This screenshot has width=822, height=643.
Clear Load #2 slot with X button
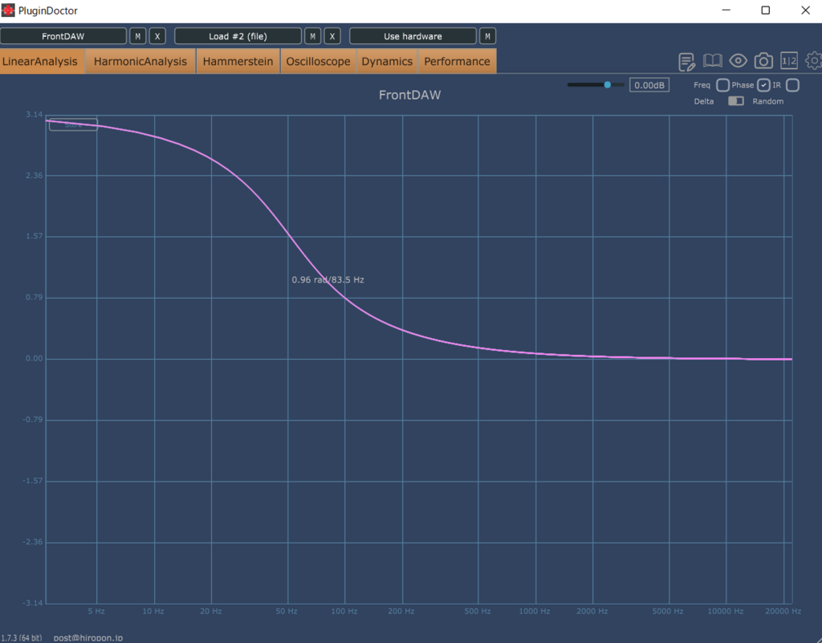point(332,36)
